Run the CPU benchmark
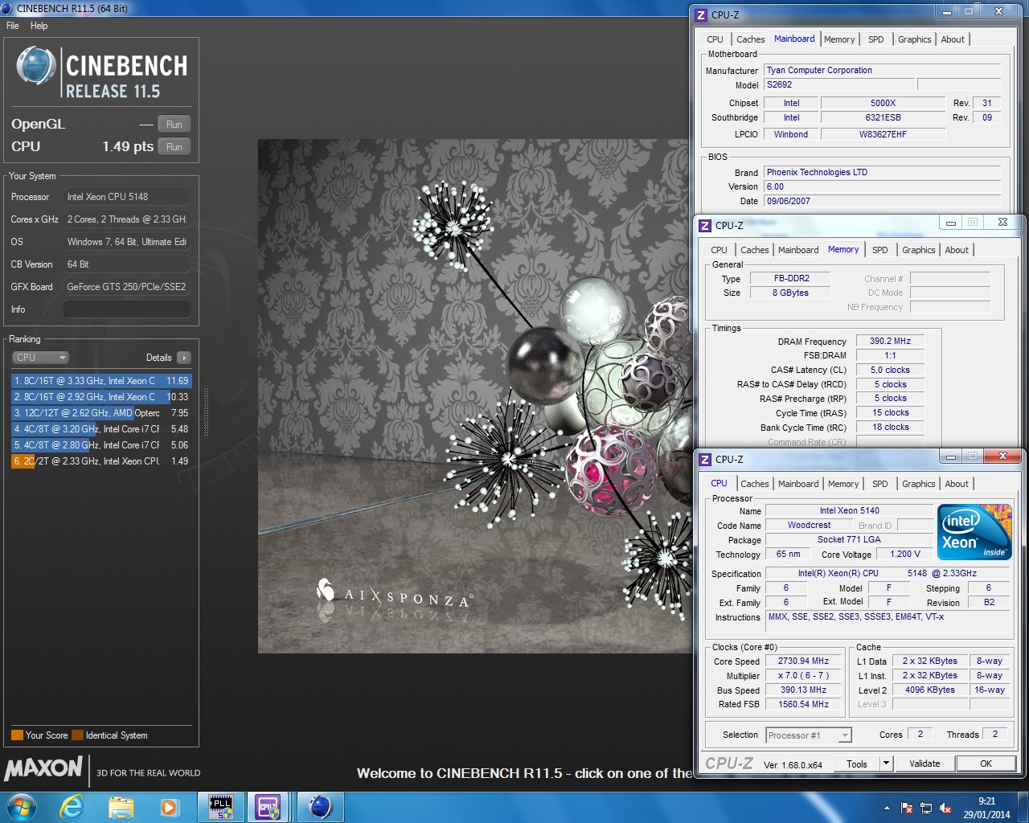This screenshot has height=823, width=1029. pyautogui.click(x=174, y=147)
